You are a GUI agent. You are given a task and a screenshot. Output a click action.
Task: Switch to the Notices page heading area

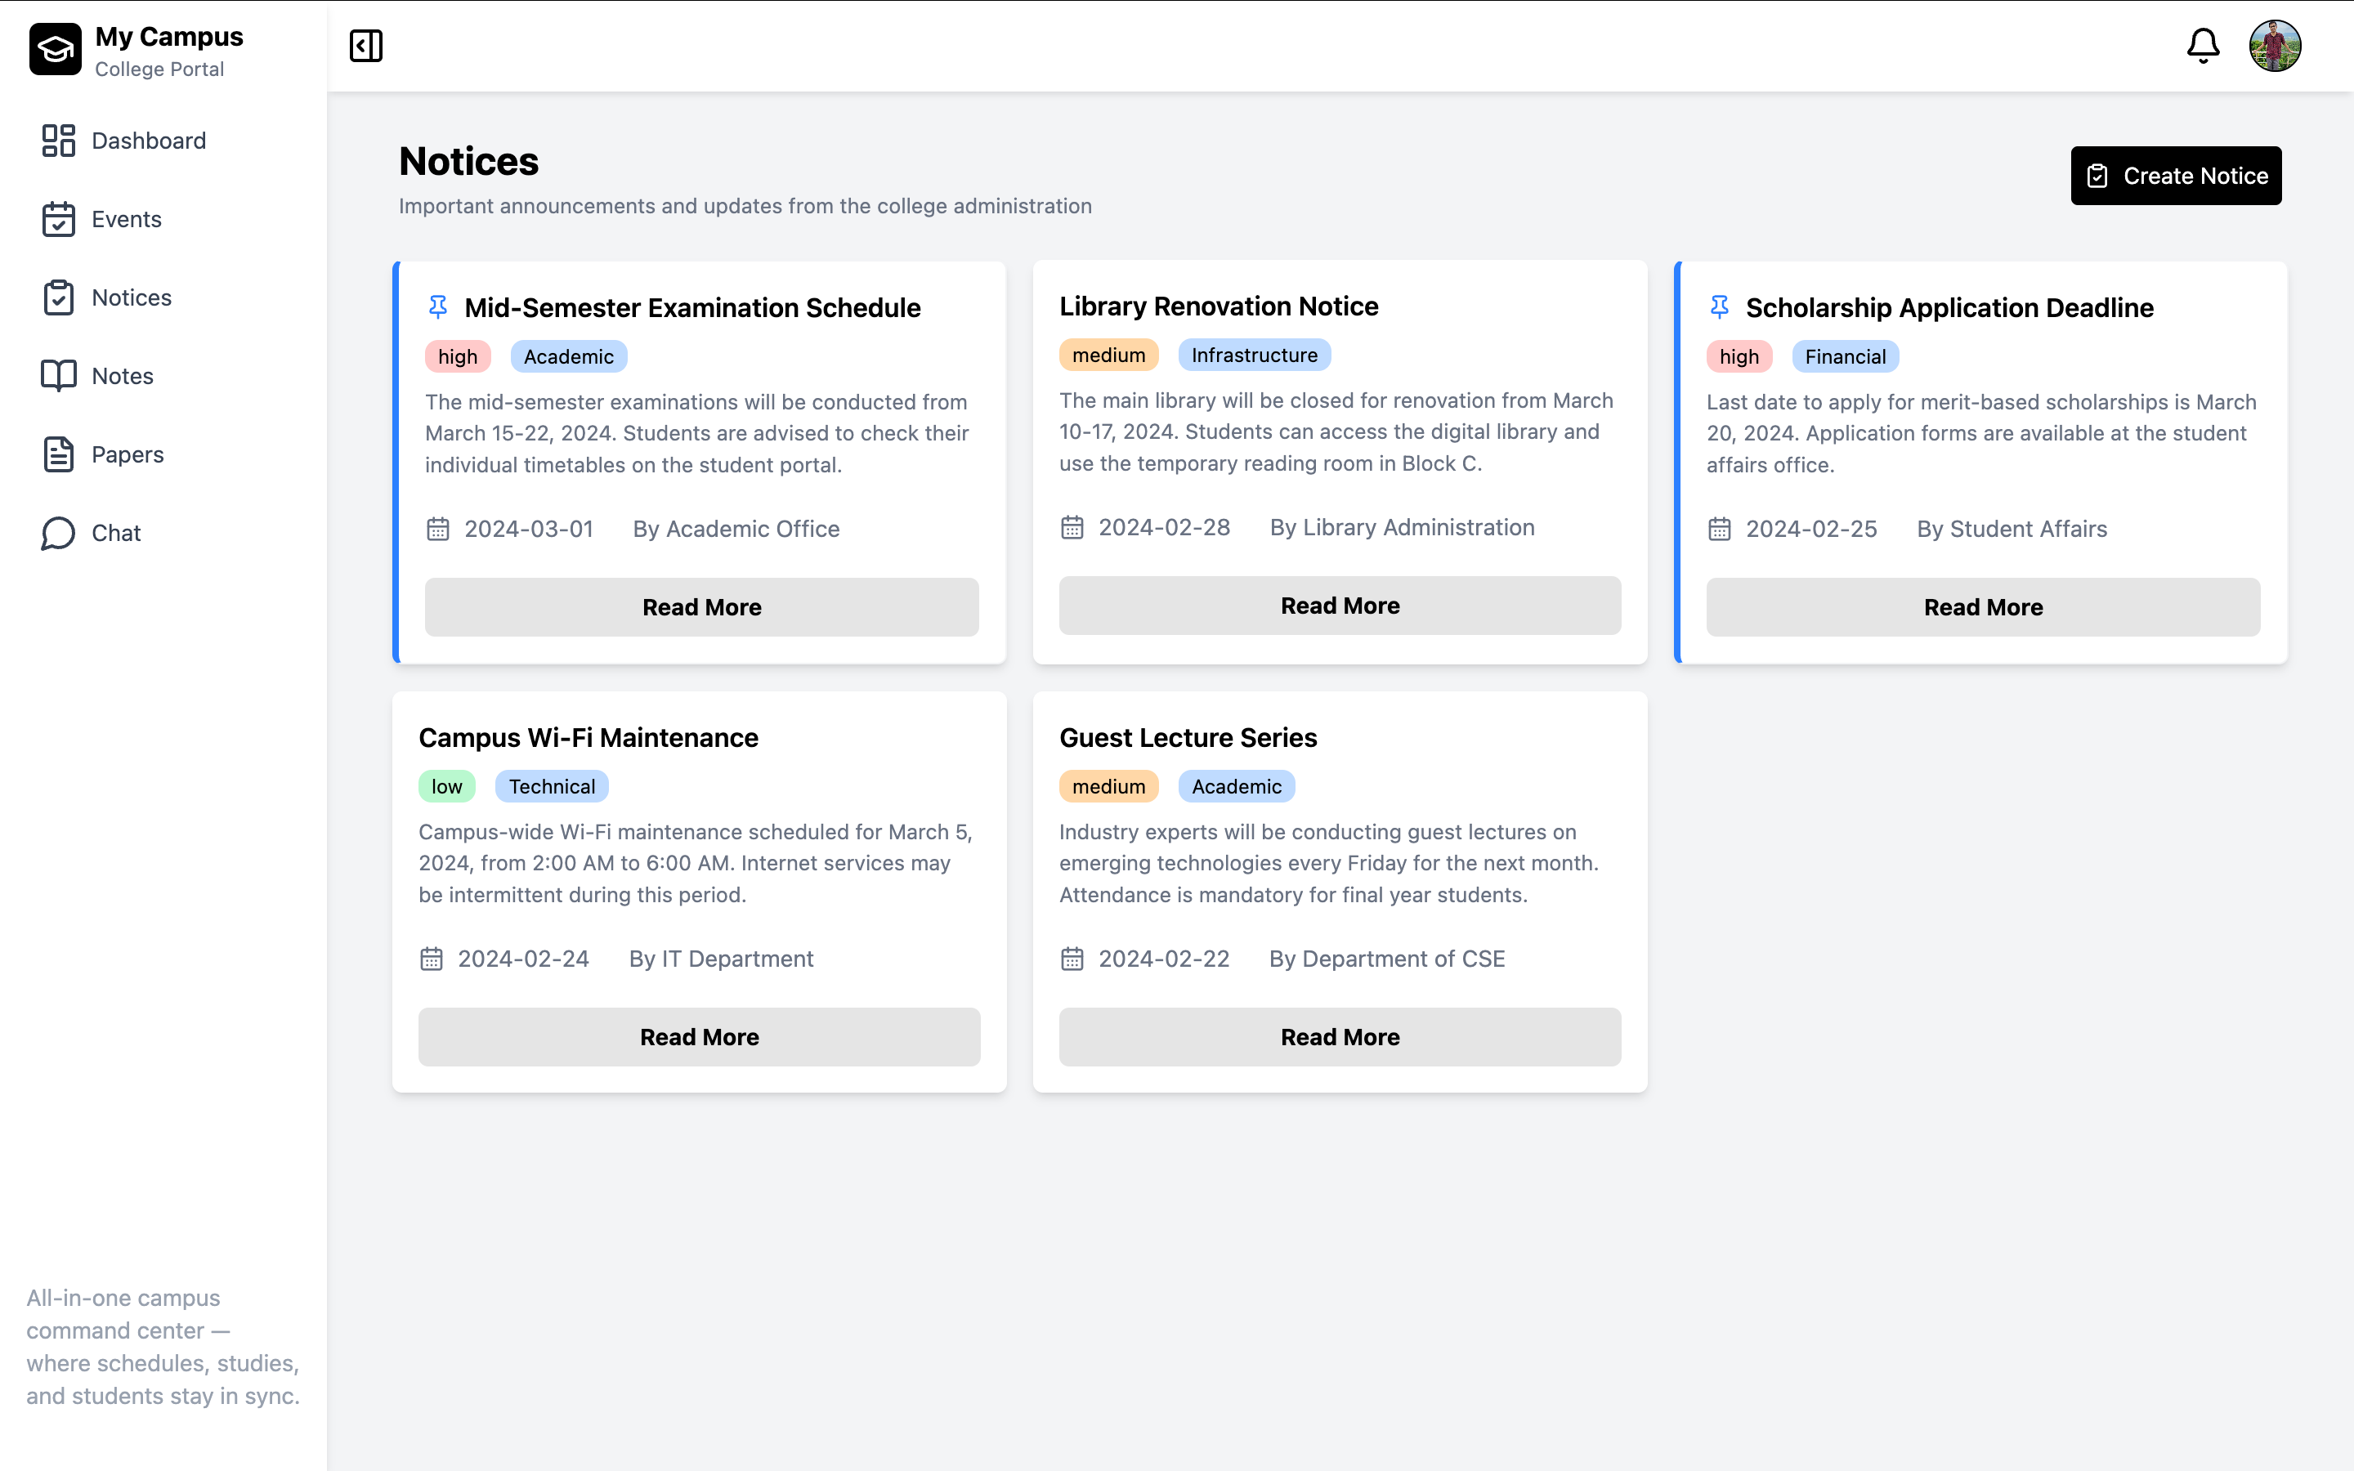click(x=468, y=162)
